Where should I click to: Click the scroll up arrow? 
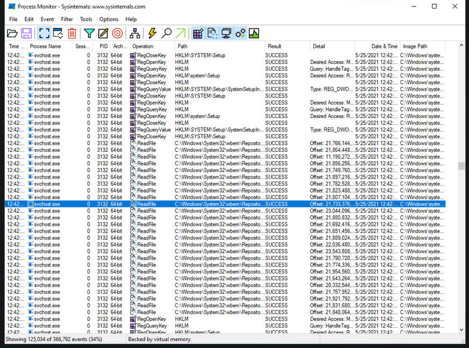(461, 46)
